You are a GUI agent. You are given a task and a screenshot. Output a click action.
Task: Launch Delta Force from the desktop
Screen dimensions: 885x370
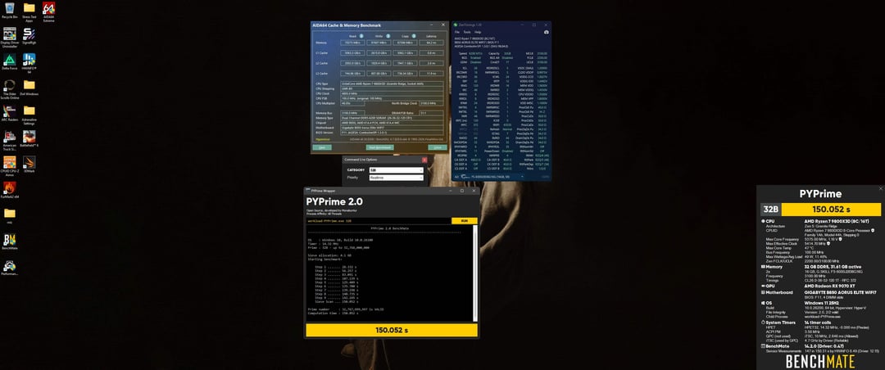pos(10,61)
